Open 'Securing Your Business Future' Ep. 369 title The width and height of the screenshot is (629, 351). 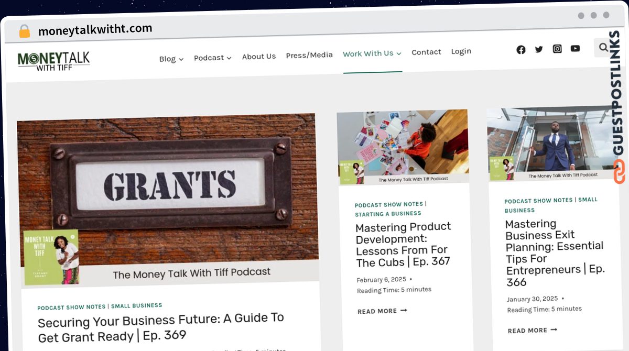[x=161, y=327]
